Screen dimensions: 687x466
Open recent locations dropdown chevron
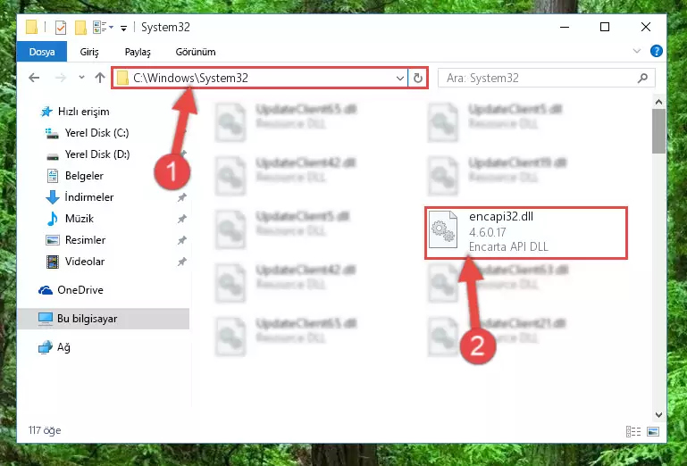click(x=81, y=78)
